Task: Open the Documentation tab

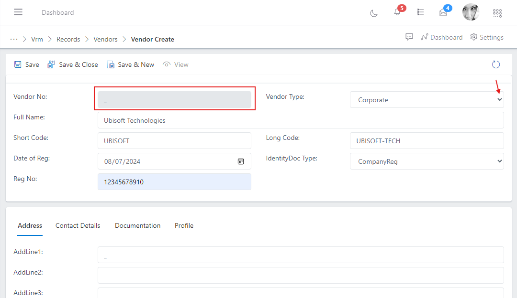Action: click(137, 225)
